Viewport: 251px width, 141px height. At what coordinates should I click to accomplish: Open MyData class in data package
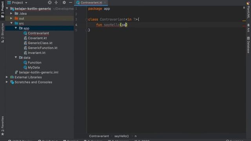point(34,67)
